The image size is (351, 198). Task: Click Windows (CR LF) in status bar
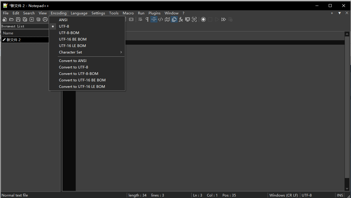[x=283, y=195]
